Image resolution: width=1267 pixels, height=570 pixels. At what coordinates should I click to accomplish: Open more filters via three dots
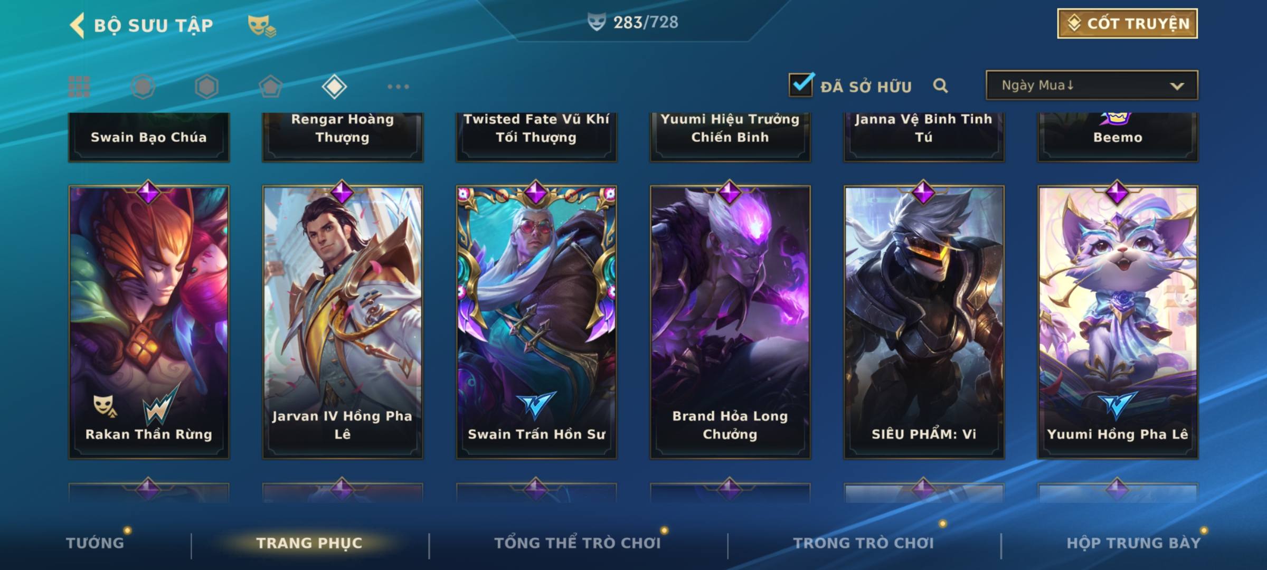(398, 87)
